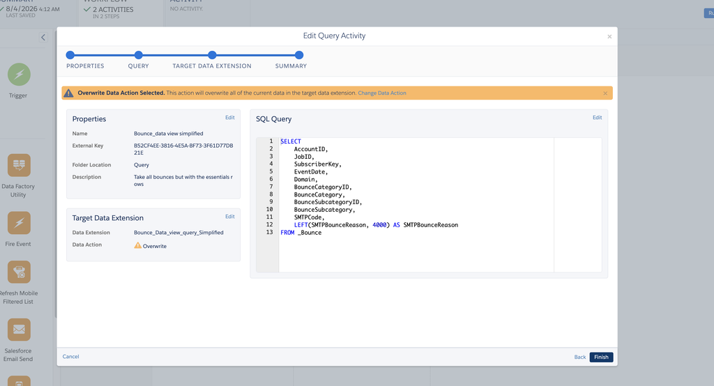Select the Trigger activity icon

[x=19, y=75]
